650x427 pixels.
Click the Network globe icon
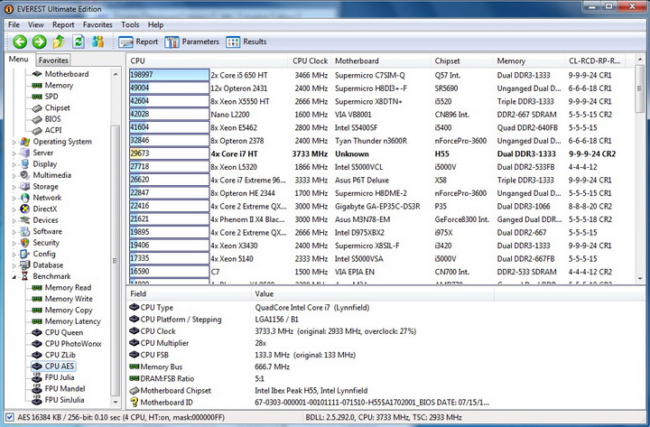pyautogui.click(x=25, y=198)
